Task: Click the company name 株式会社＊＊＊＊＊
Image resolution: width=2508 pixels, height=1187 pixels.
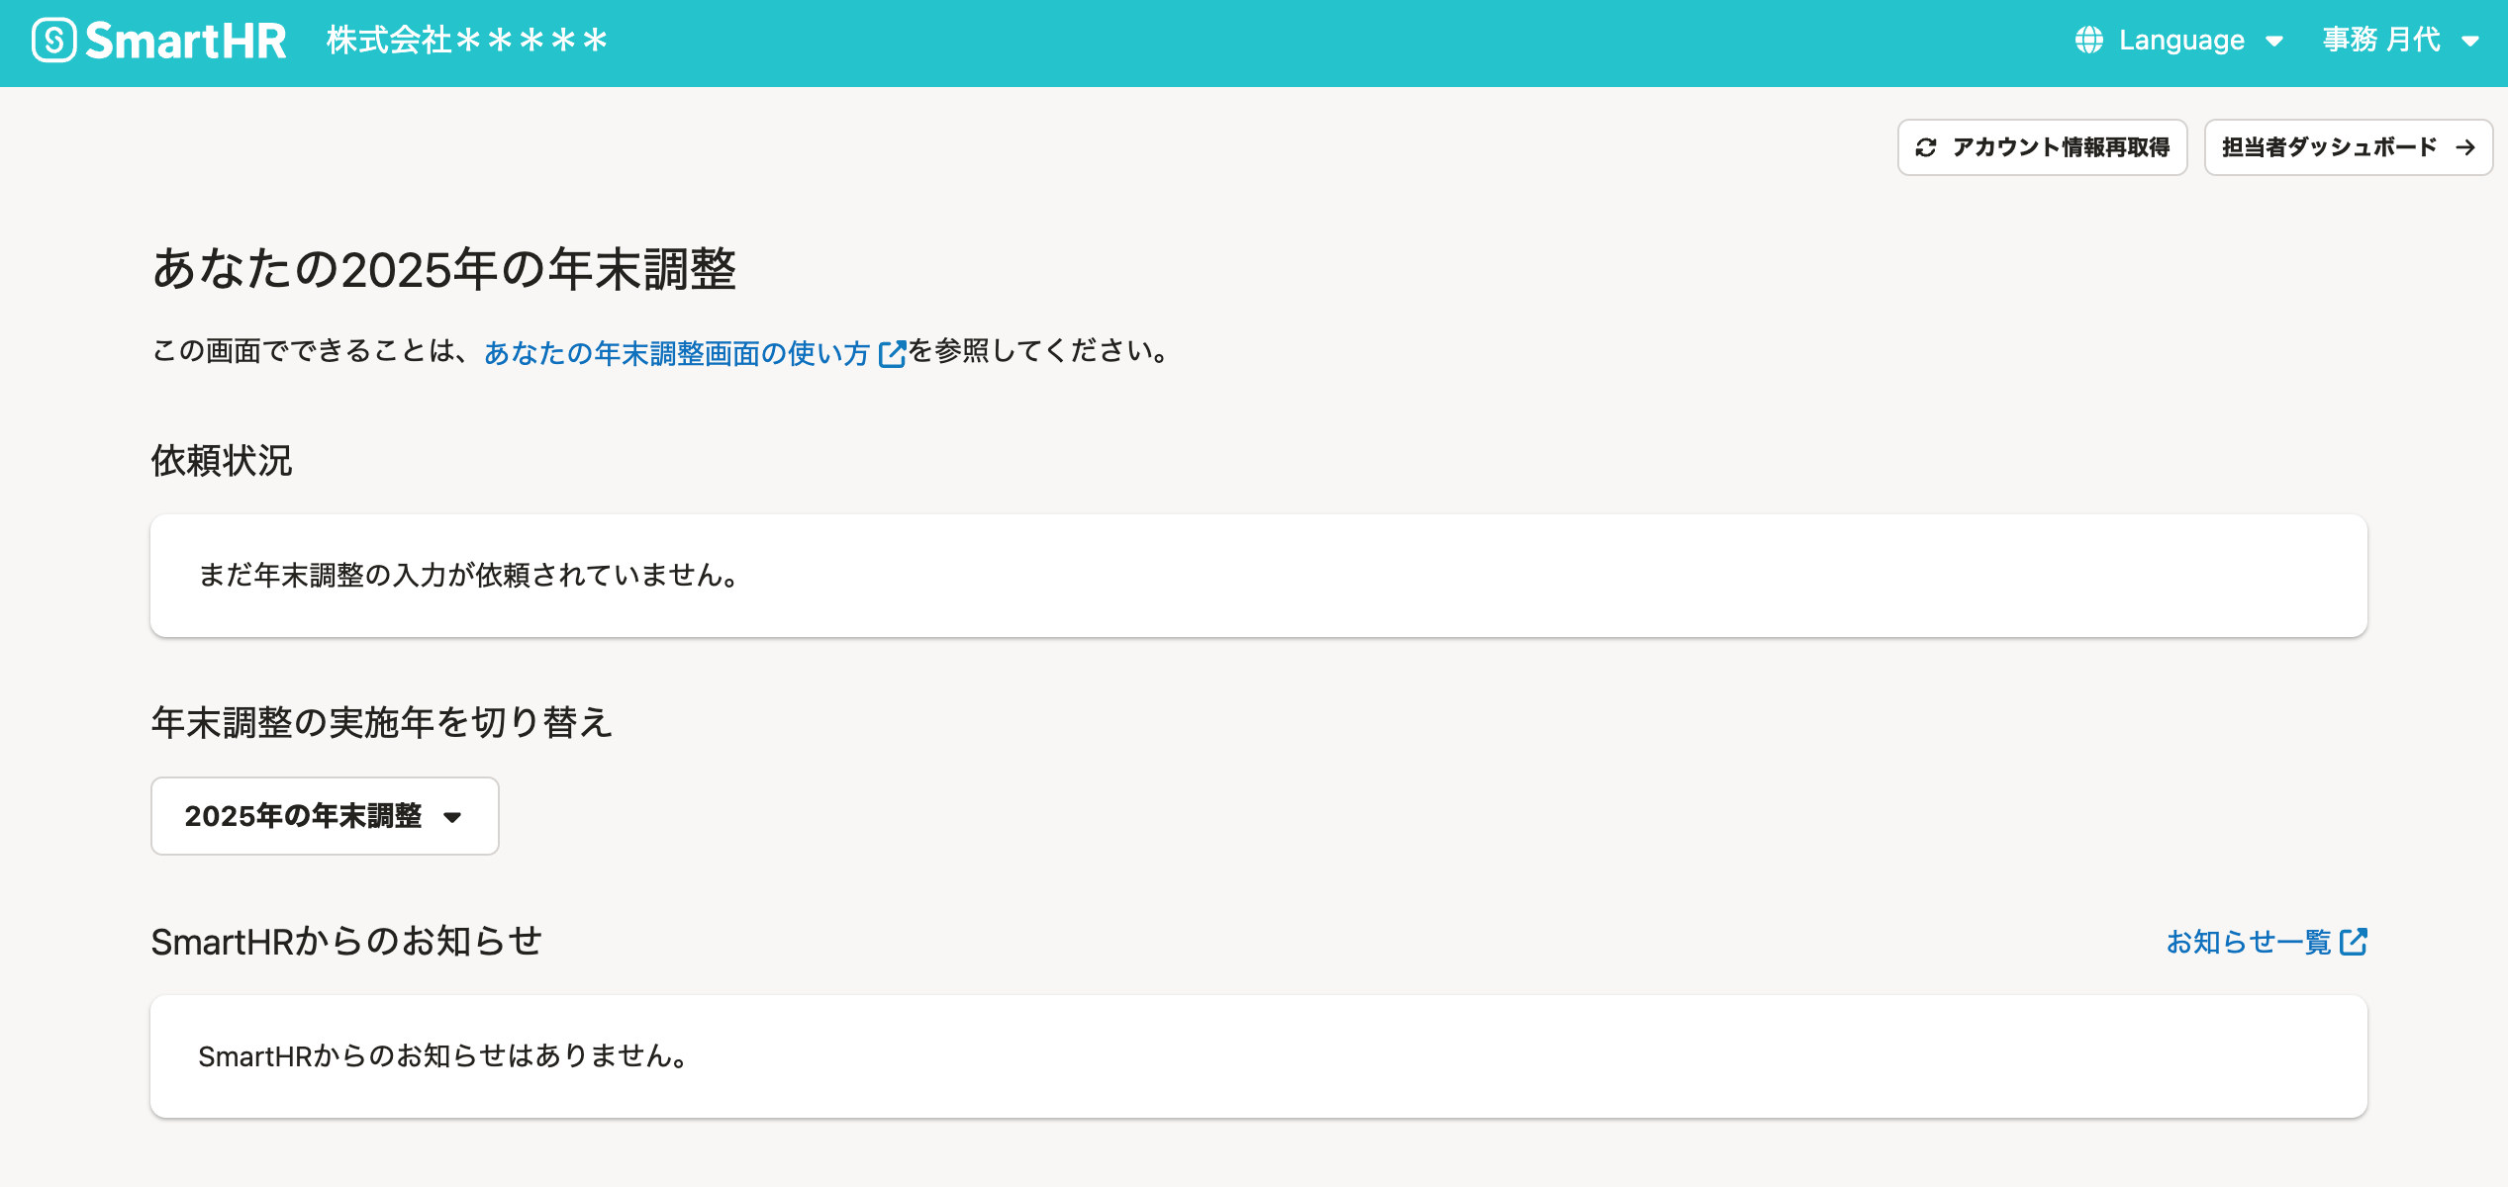Action: click(467, 41)
